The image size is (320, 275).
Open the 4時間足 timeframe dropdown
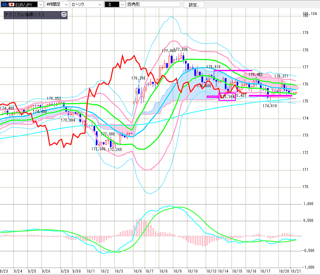(66, 4)
